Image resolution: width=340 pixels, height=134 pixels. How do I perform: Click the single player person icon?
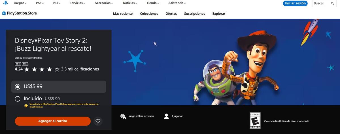click(x=166, y=116)
